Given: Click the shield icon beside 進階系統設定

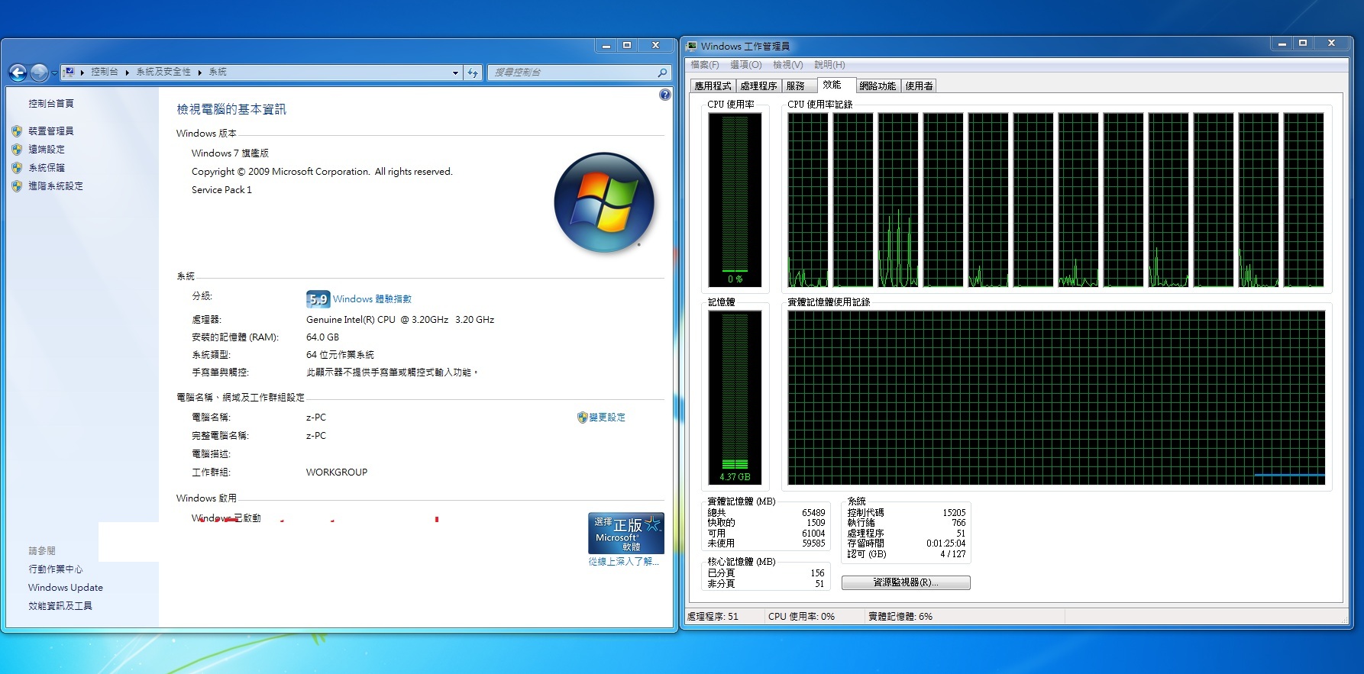Looking at the screenshot, I should click(x=17, y=186).
